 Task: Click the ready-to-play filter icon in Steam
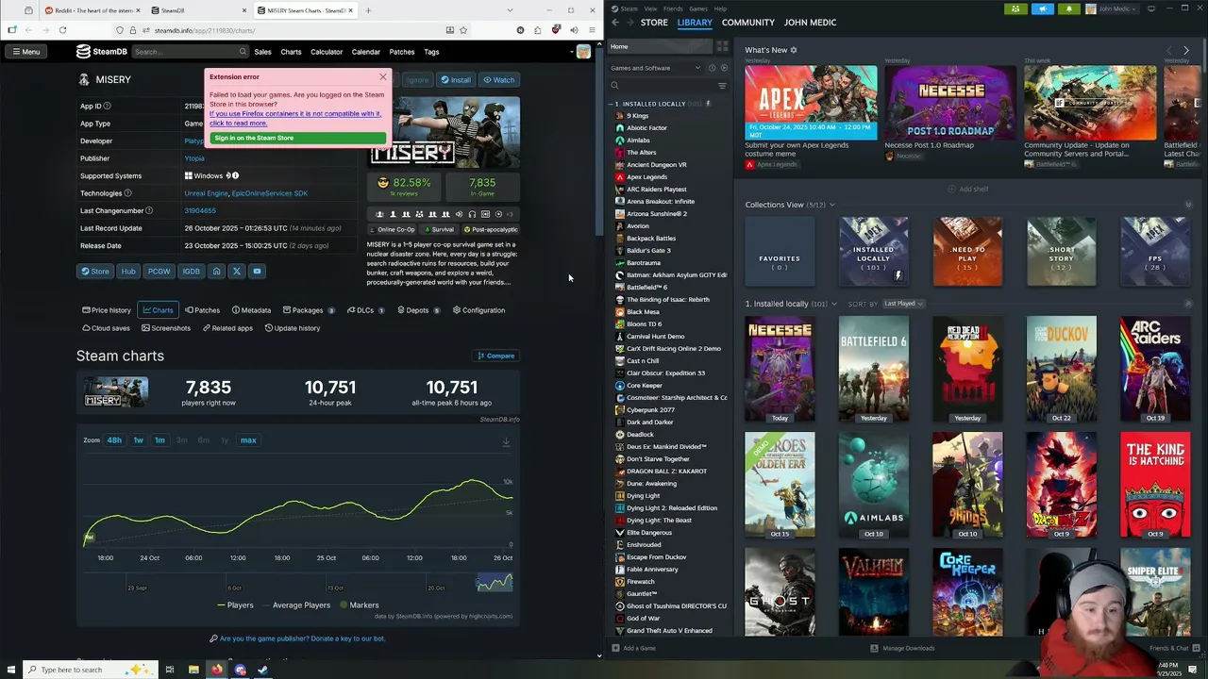tap(724, 68)
